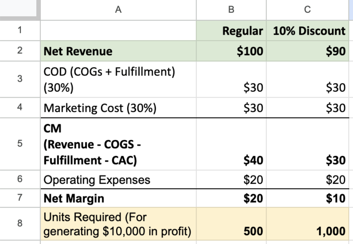Select the $40 CM cell

click(x=231, y=144)
